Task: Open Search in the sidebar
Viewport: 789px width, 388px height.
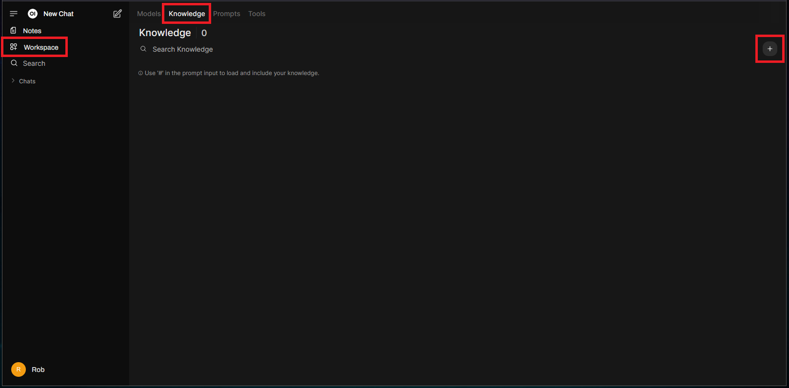Action: (x=34, y=63)
